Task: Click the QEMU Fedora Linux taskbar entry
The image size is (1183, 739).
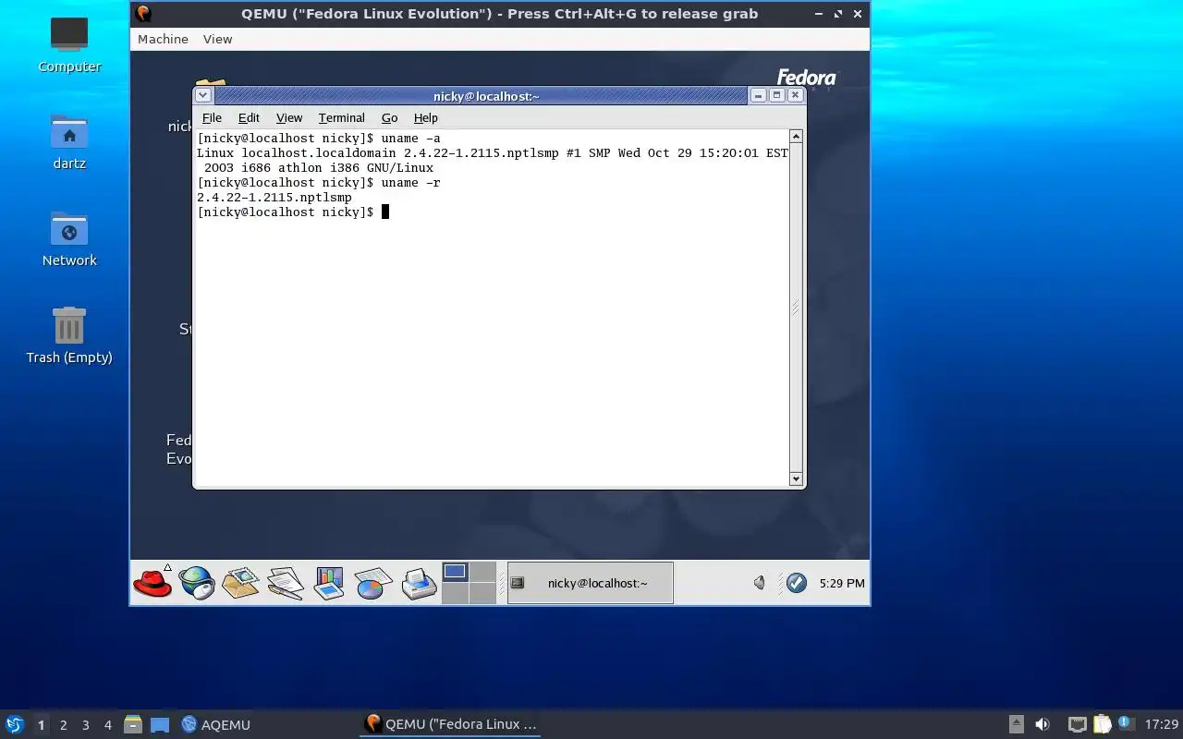Action: [x=451, y=724]
